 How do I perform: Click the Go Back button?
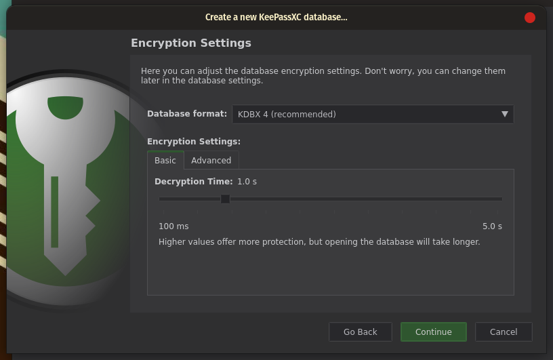click(x=361, y=332)
